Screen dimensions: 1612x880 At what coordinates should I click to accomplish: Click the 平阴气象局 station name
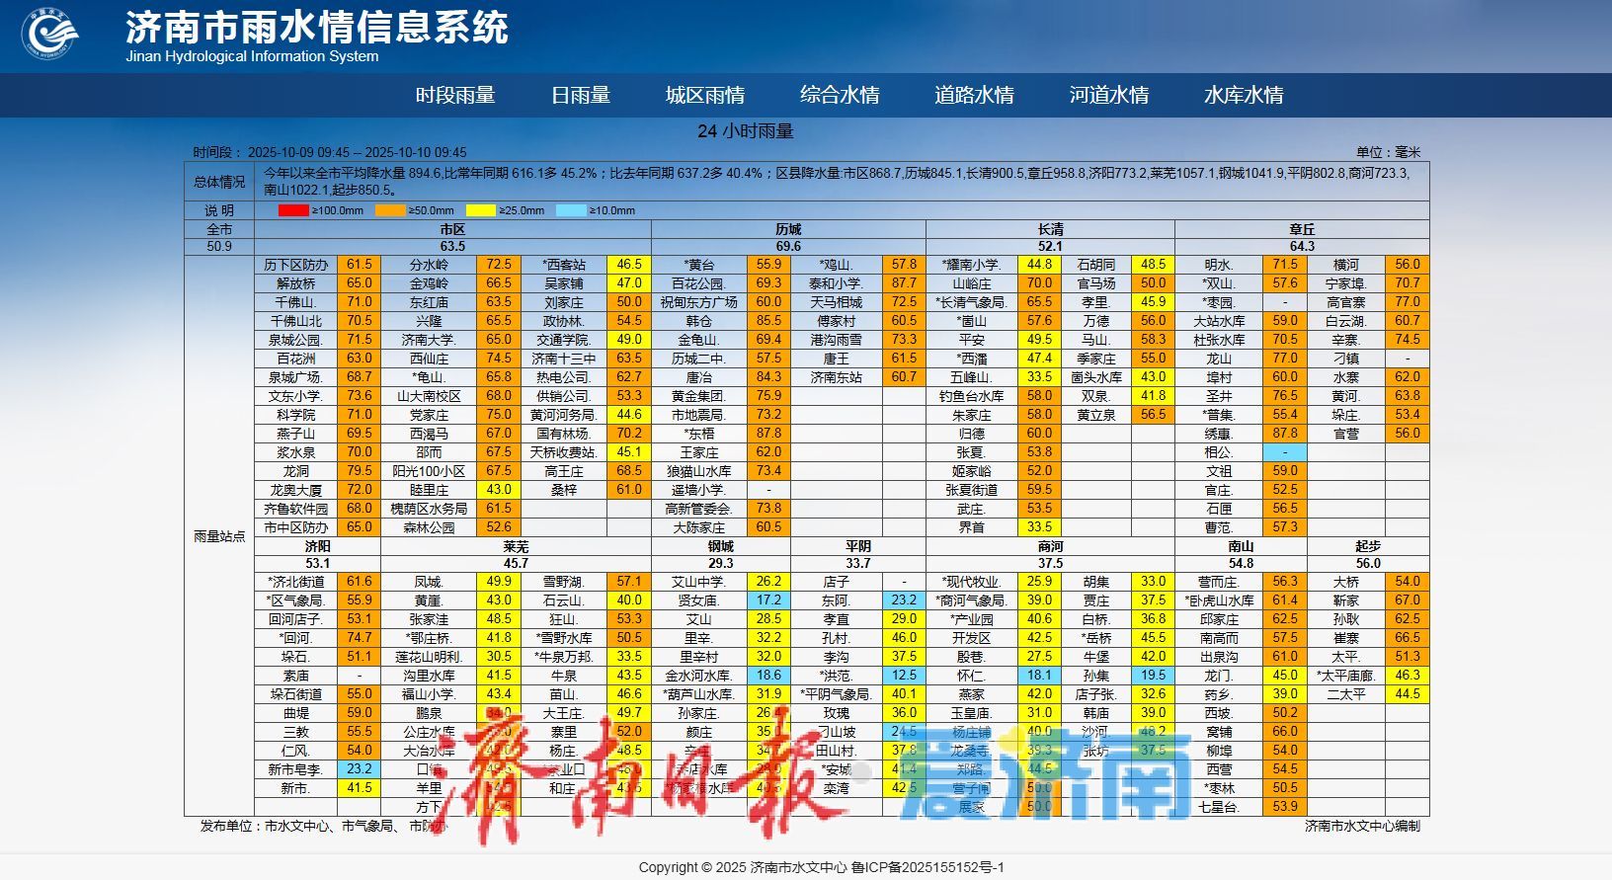click(x=837, y=694)
